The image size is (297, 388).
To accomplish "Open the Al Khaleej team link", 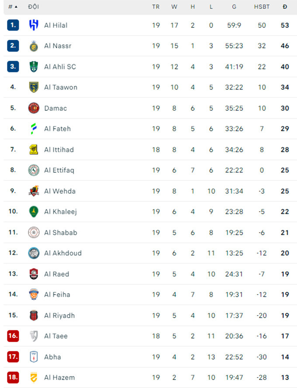I will point(60,212).
